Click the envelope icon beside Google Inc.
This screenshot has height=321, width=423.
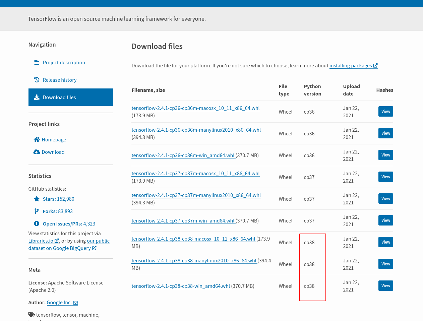click(x=76, y=303)
